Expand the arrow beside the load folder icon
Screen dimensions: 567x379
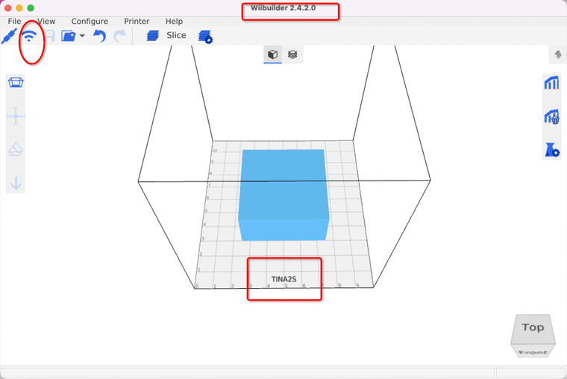[81, 36]
